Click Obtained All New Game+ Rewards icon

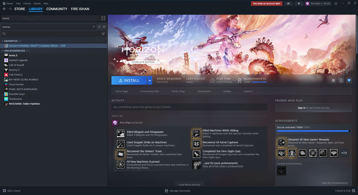[x=281, y=142]
